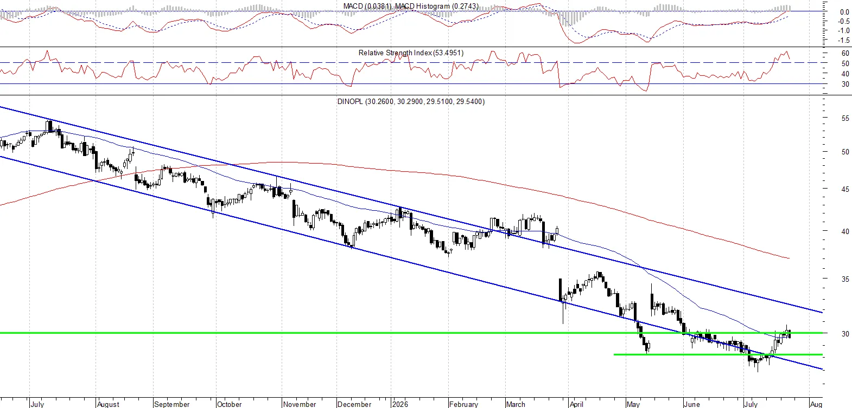Click the 2026 year label

(x=400, y=404)
